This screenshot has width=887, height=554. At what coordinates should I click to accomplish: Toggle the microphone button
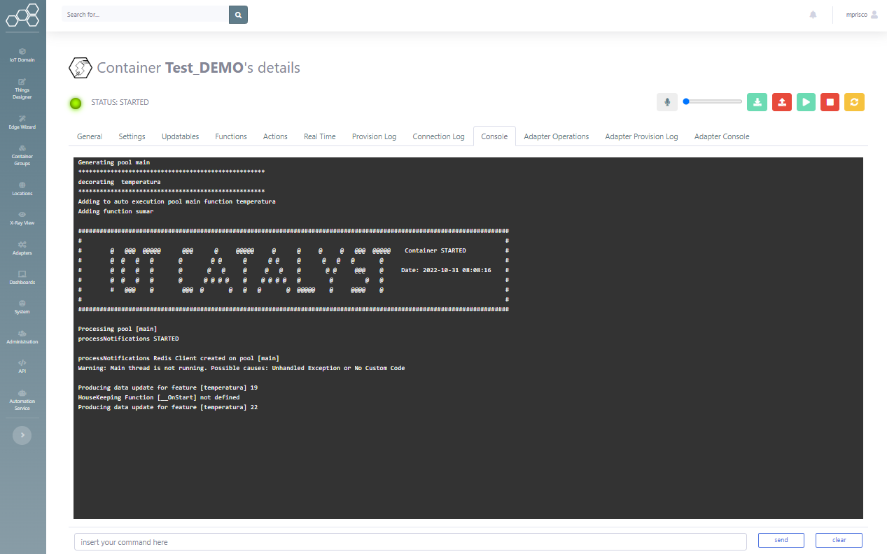[x=666, y=102]
